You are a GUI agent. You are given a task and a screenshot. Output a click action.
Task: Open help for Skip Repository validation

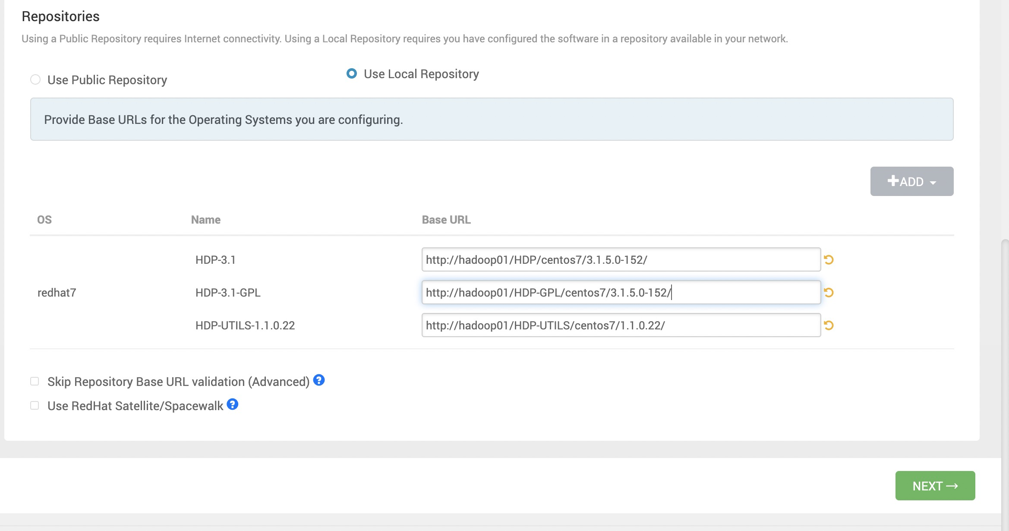pyautogui.click(x=318, y=380)
